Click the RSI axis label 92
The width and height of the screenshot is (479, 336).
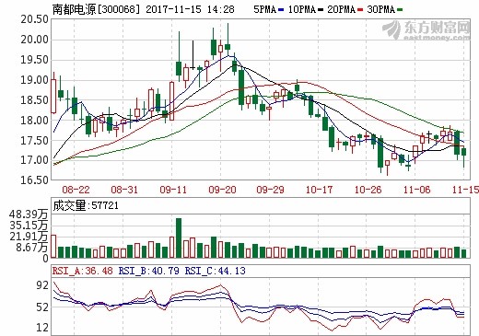click(42, 285)
